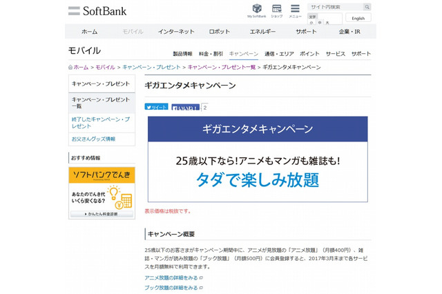The width and height of the screenshot is (442, 294).
Task: Open the キャンペーン・プレゼント sidebar heading
Action: [102, 84]
